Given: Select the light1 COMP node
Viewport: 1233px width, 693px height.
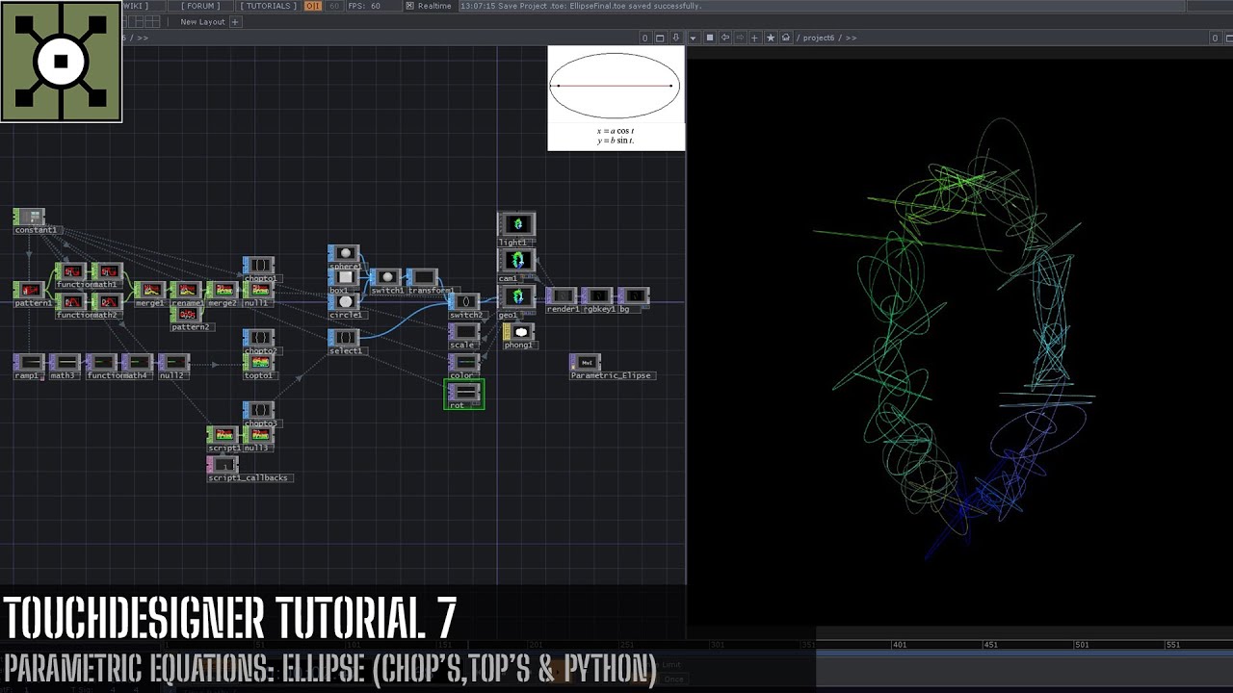Looking at the screenshot, I should (x=516, y=224).
